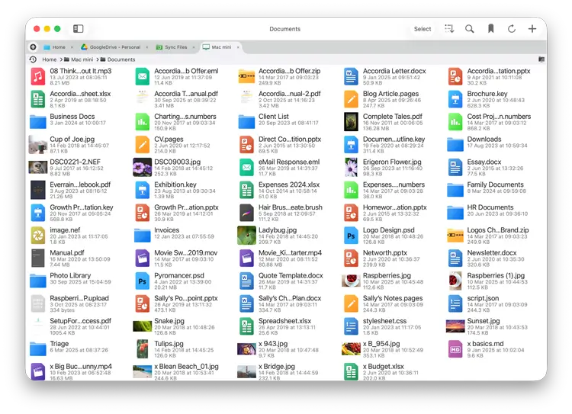Open the Downloads folder
This screenshot has width=572, height=414.
455,144
